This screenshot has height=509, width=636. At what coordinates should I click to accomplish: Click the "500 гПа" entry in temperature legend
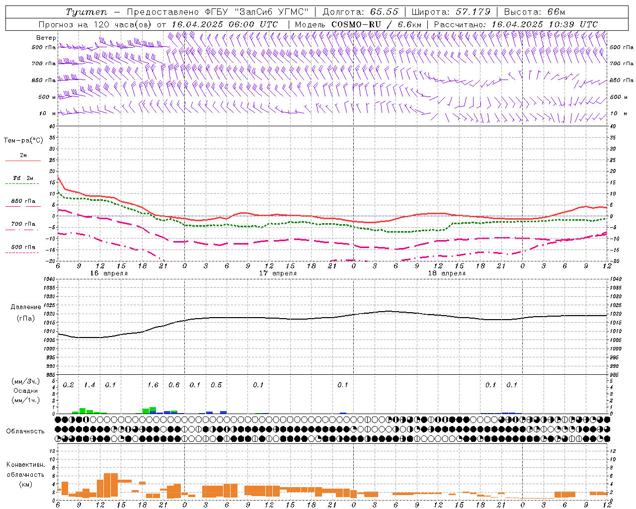(x=23, y=247)
